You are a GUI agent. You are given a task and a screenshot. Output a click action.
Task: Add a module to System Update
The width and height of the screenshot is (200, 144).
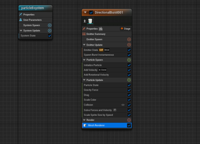coord(50,30)
